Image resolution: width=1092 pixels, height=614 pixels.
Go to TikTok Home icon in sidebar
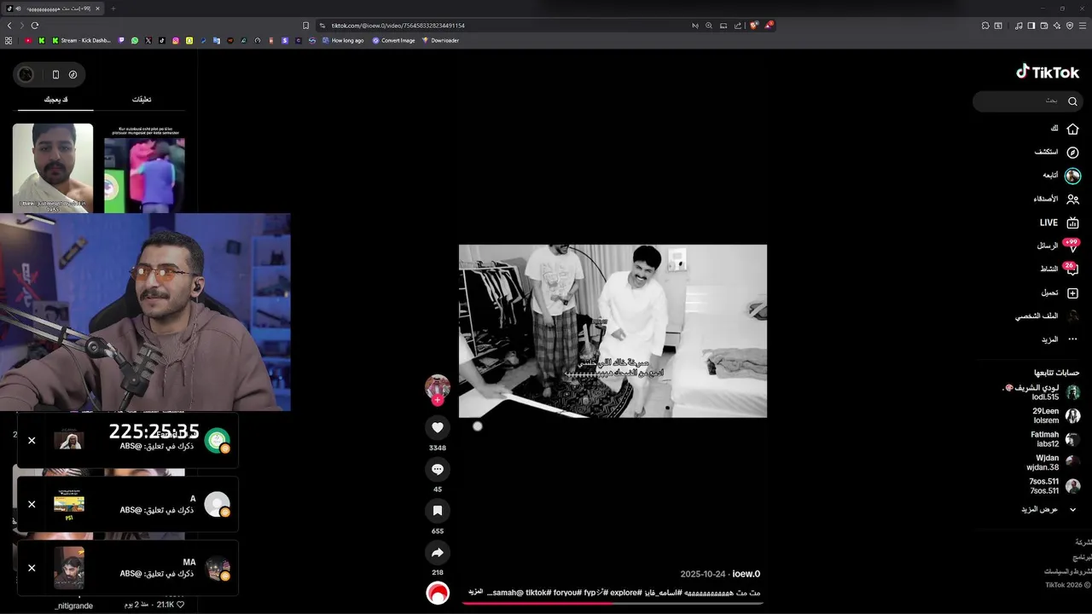[1072, 129]
